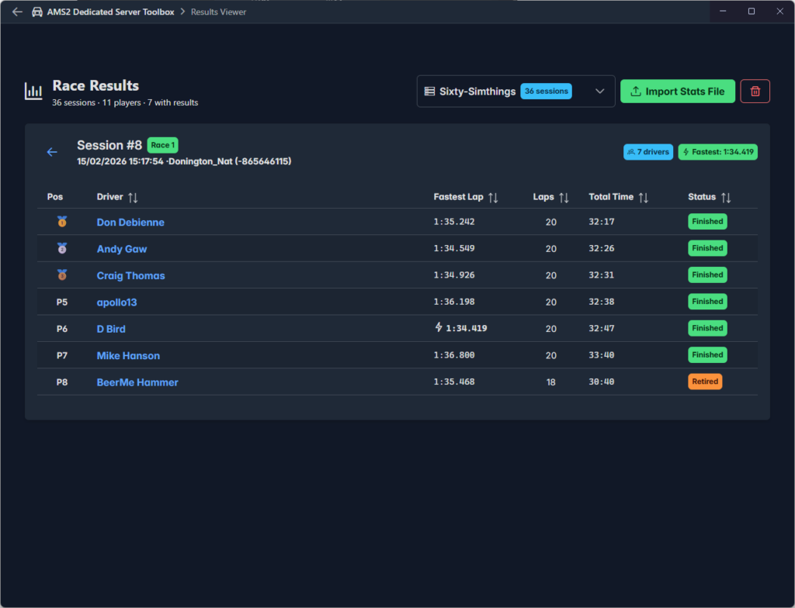Sort results by Laps column
This screenshot has height=608, width=795.
564,198
